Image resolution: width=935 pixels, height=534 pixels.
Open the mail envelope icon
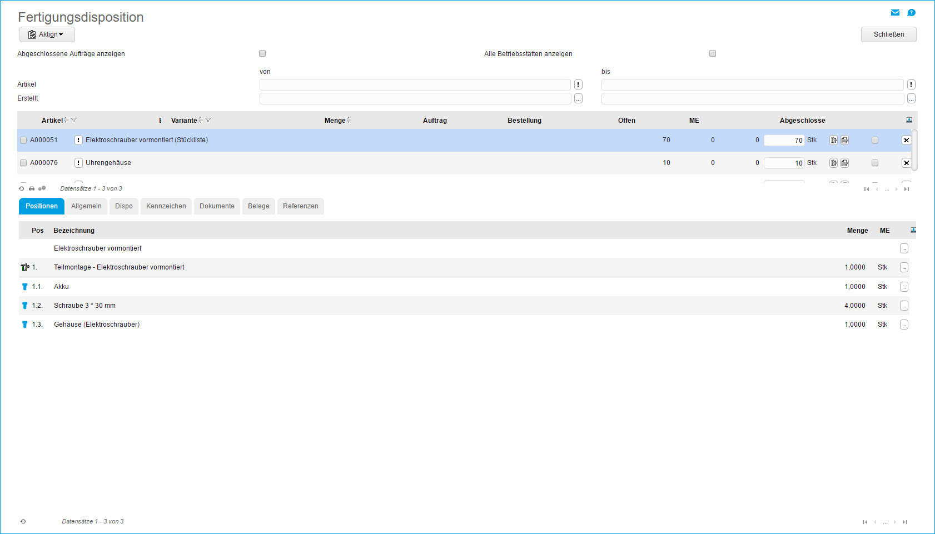(895, 13)
